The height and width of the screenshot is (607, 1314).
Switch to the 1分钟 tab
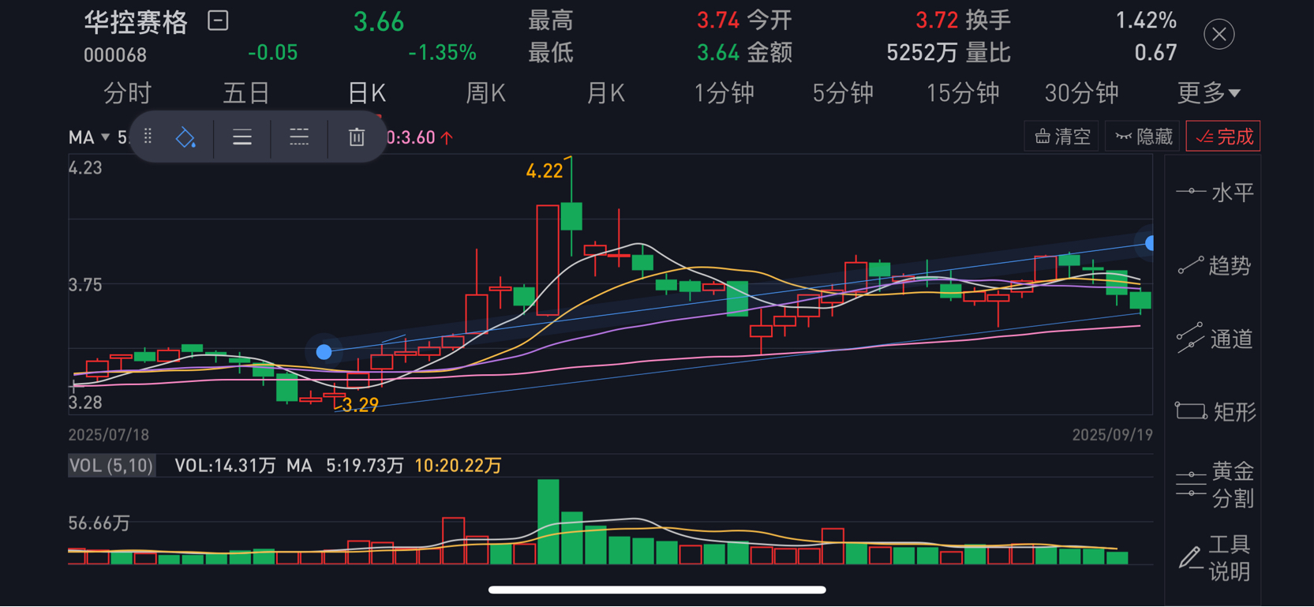(x=724, y=93)
